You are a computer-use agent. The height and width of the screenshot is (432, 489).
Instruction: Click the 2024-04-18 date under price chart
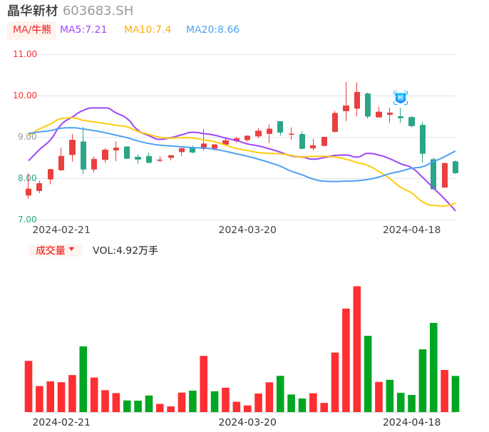(412, 230)
